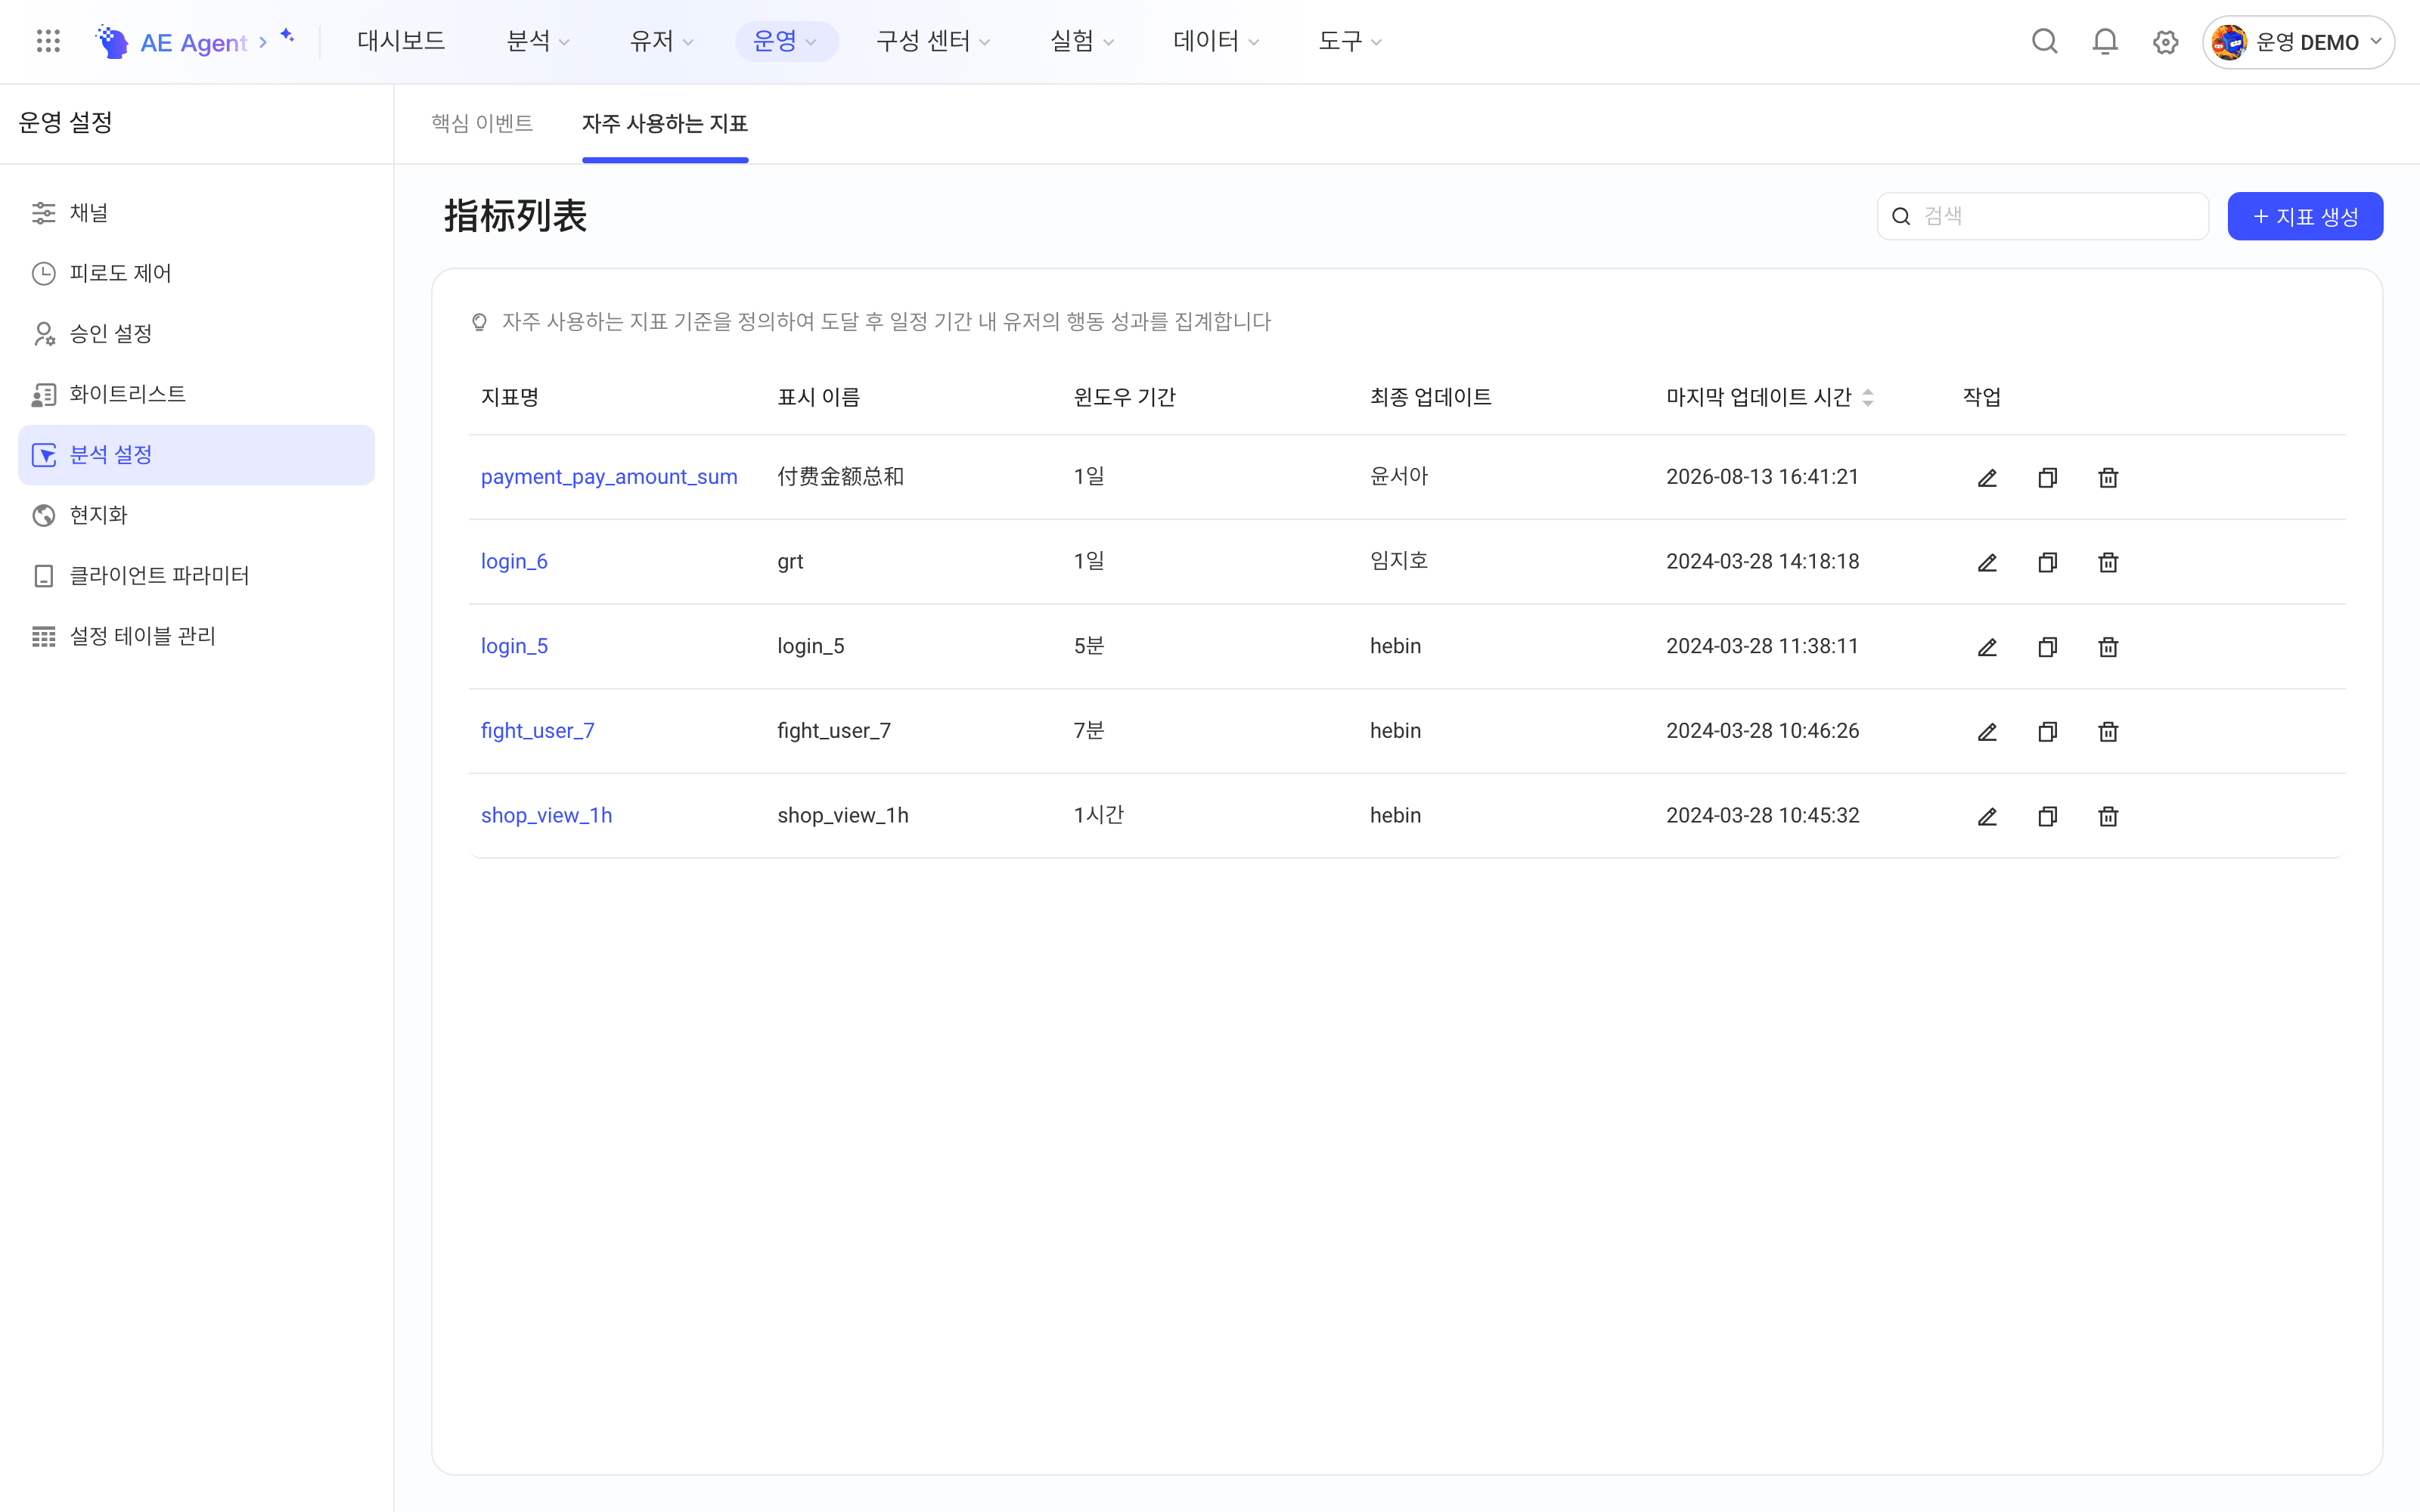Delete the fight_user_7 metric
Viewport: 2420px width, 1512px height.
pos(2108,732)
